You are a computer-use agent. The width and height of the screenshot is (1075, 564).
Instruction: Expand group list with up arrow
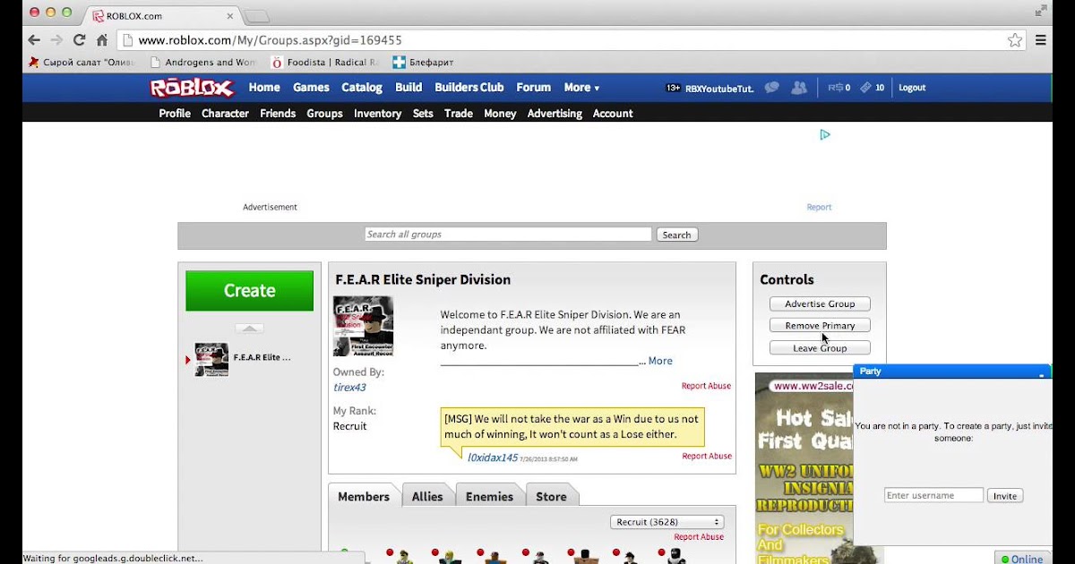coord(249,329)
